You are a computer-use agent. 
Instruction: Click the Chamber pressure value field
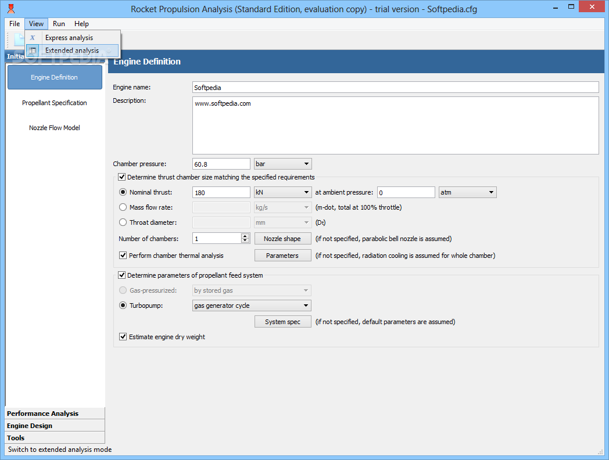(221, 164)
